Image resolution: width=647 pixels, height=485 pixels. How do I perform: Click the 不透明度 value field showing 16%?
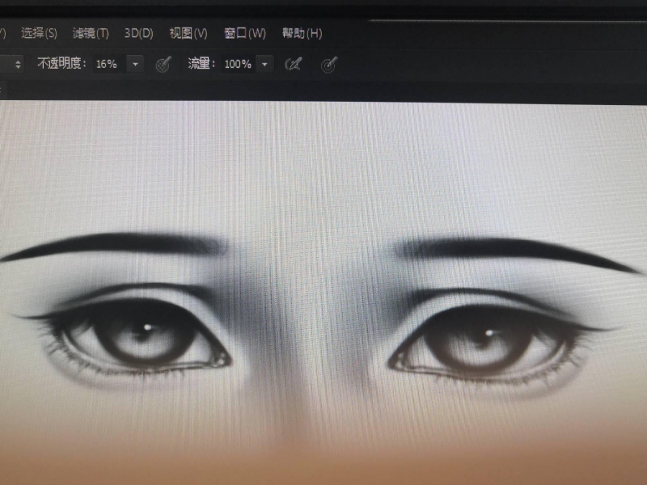[x=109, y=64]
